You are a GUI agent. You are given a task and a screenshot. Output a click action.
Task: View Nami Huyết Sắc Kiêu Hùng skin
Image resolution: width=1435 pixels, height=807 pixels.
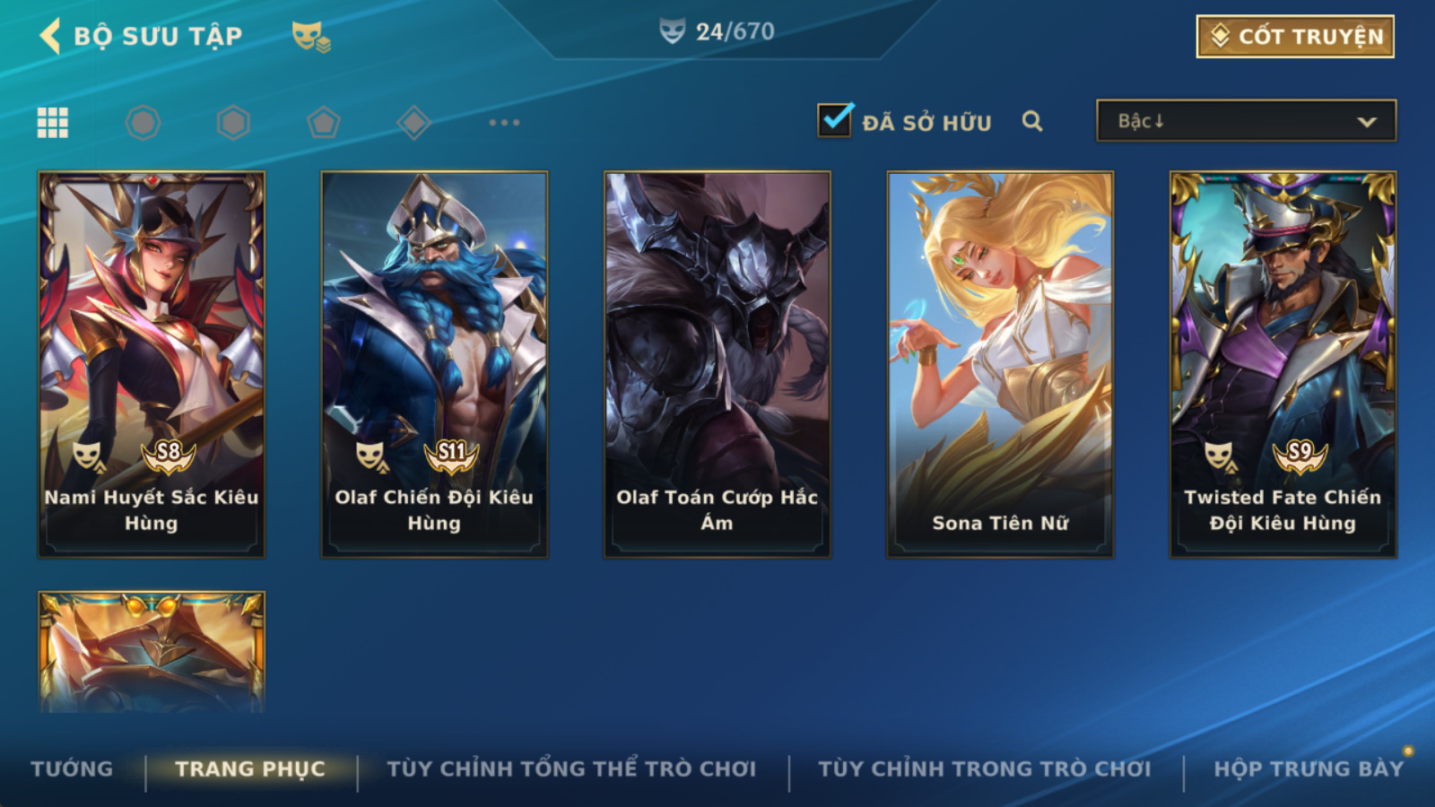(152, 364)
